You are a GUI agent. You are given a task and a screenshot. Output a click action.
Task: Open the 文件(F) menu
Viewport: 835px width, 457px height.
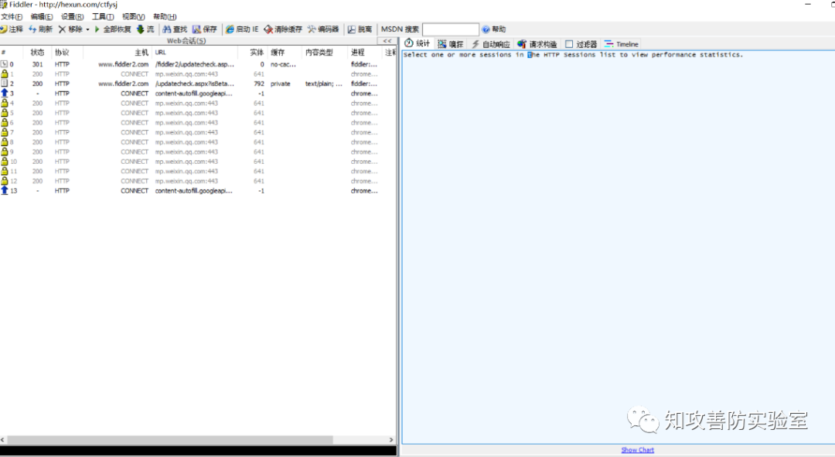click(x=12, y=16)
